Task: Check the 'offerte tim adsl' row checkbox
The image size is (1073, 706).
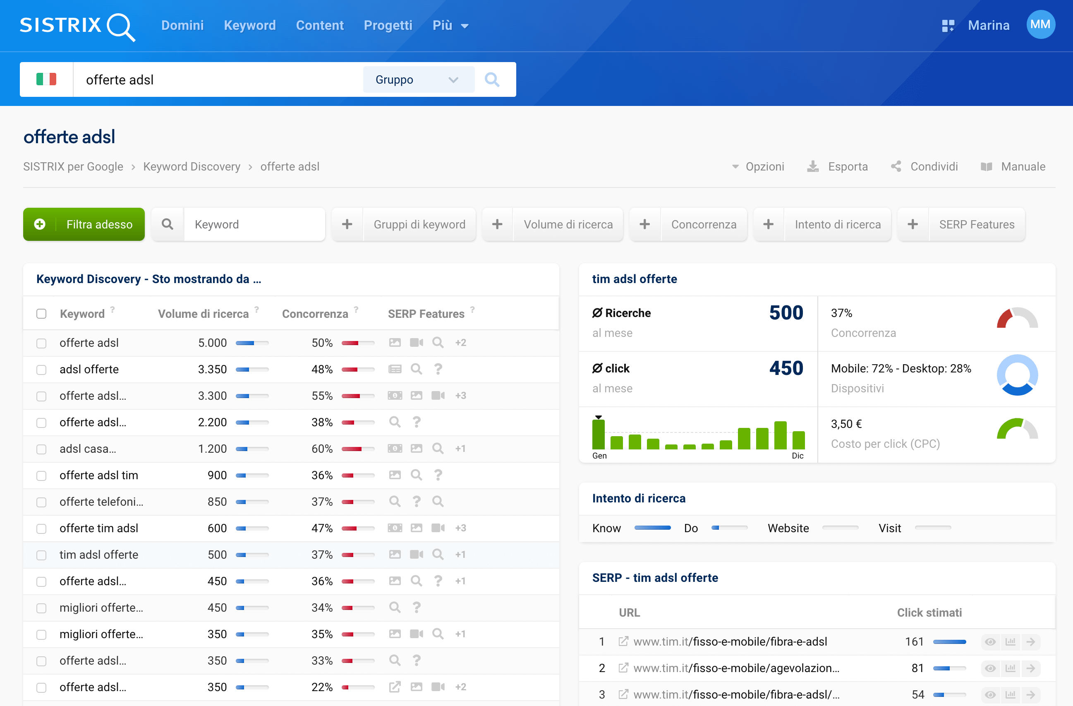Action: pyautogui.click(x=41, y=529)
